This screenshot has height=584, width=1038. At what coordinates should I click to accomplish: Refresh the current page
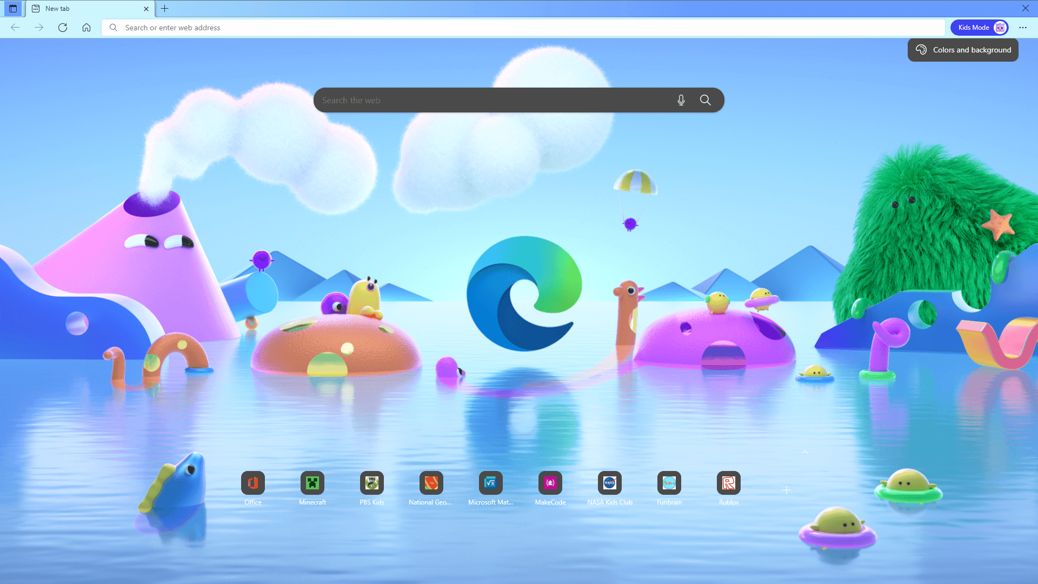coord(63,27)
